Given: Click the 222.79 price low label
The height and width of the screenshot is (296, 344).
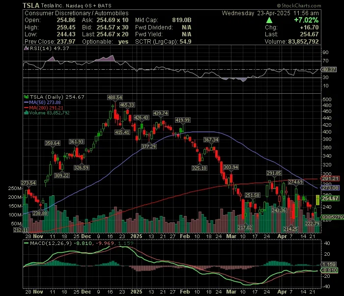Looking at the screenshot, I should (x=313, y=223).
